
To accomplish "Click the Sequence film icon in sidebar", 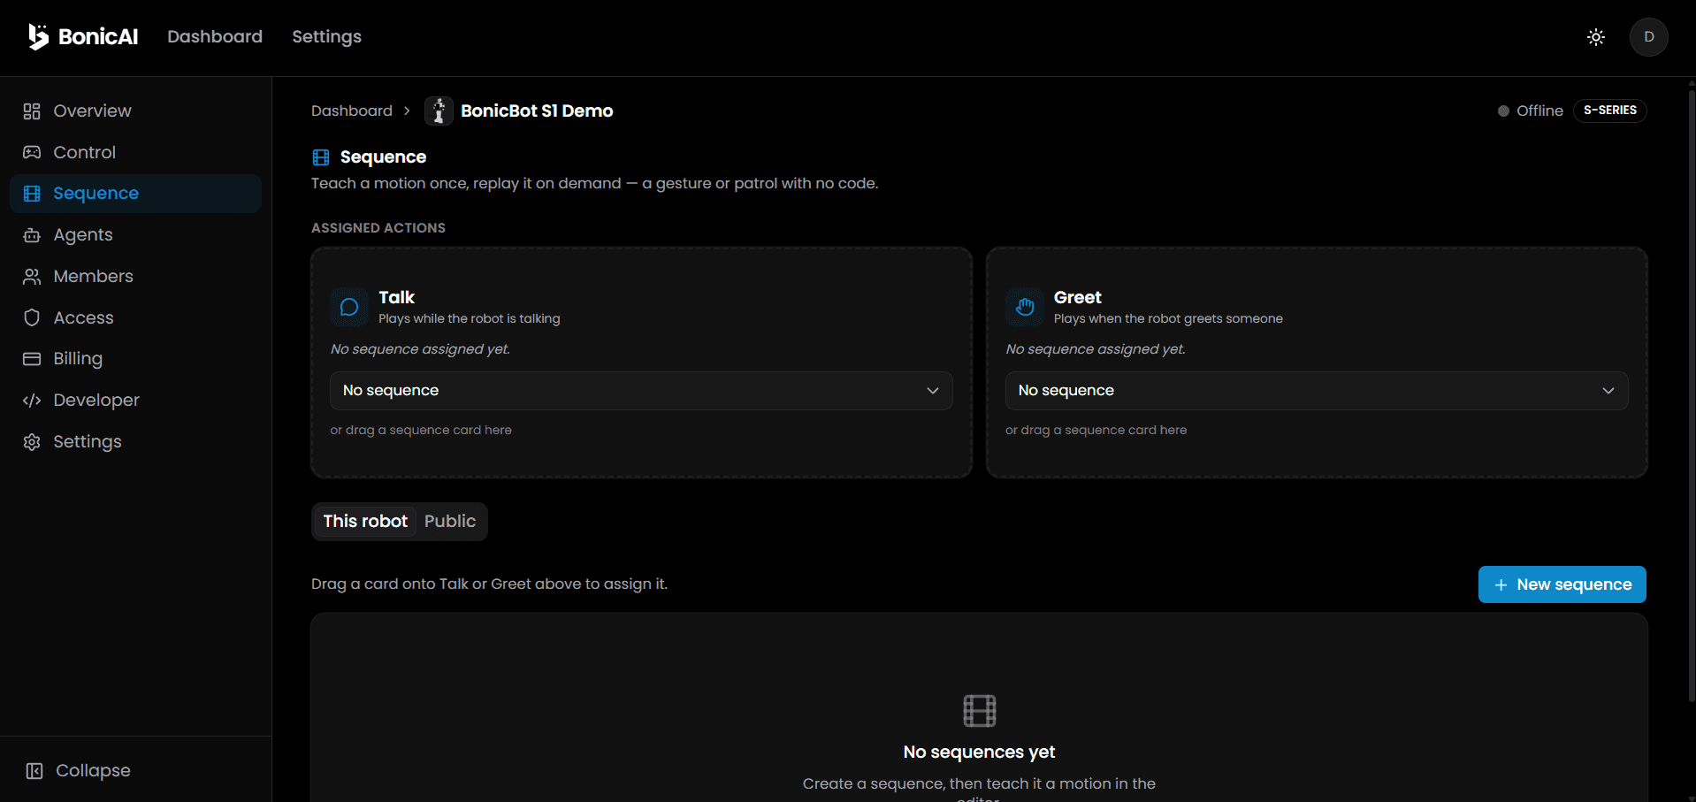I will click(x=32, y=194).
